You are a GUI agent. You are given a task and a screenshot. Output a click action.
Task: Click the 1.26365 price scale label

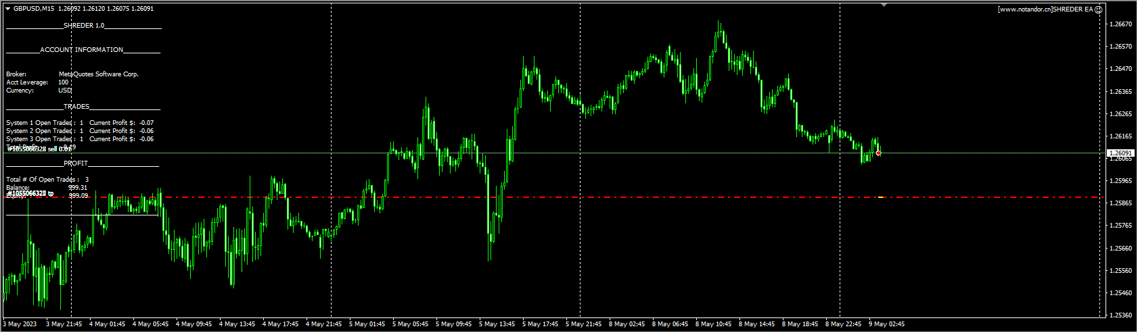point(1121,91)
